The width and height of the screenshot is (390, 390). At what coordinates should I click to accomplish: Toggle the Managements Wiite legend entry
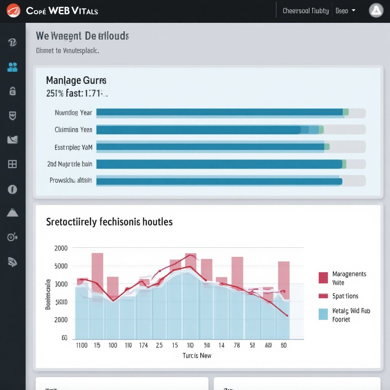323,278
